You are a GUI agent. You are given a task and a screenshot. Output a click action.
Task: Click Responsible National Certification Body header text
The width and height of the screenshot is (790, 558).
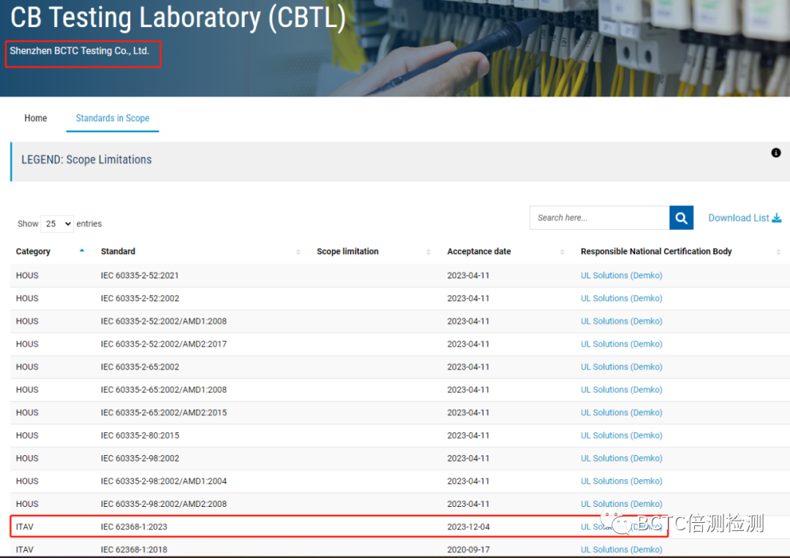(x=656, y=251)
